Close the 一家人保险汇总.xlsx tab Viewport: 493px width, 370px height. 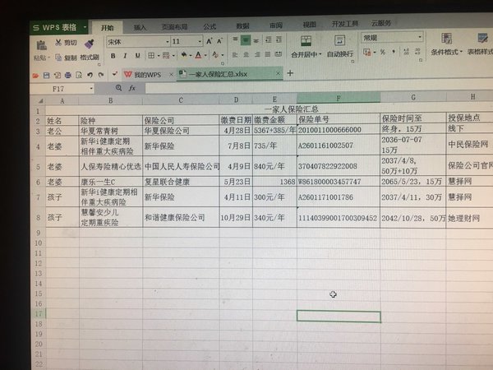[x=278, y=73]
